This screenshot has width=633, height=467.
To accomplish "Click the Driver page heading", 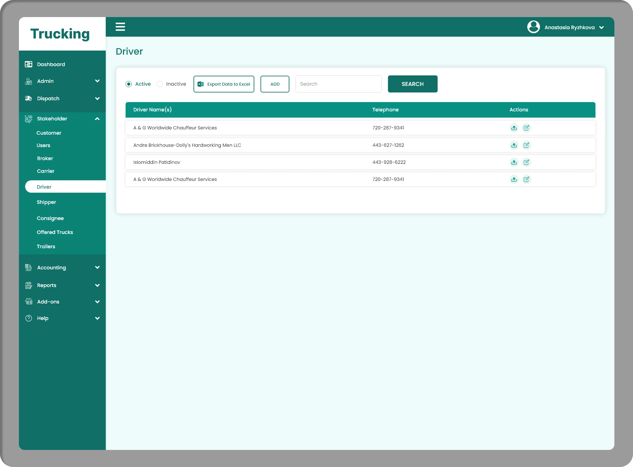I will click(129, 51).
